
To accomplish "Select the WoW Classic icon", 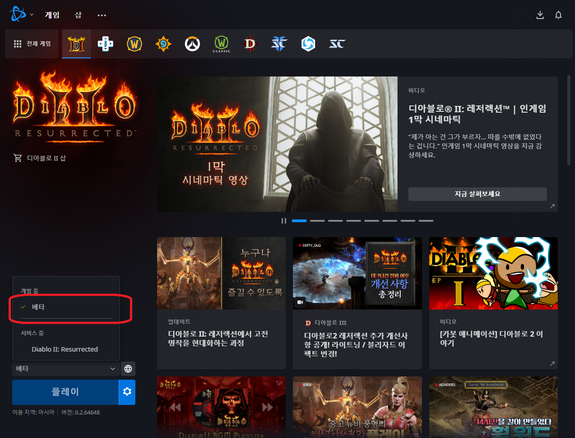I will (221, 44).
